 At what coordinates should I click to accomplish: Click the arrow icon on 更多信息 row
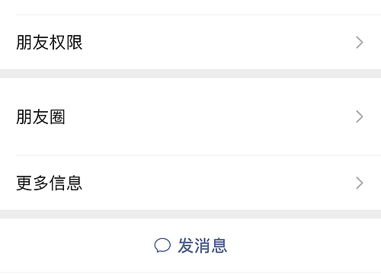pyautogui.click(x=360, y=183)
